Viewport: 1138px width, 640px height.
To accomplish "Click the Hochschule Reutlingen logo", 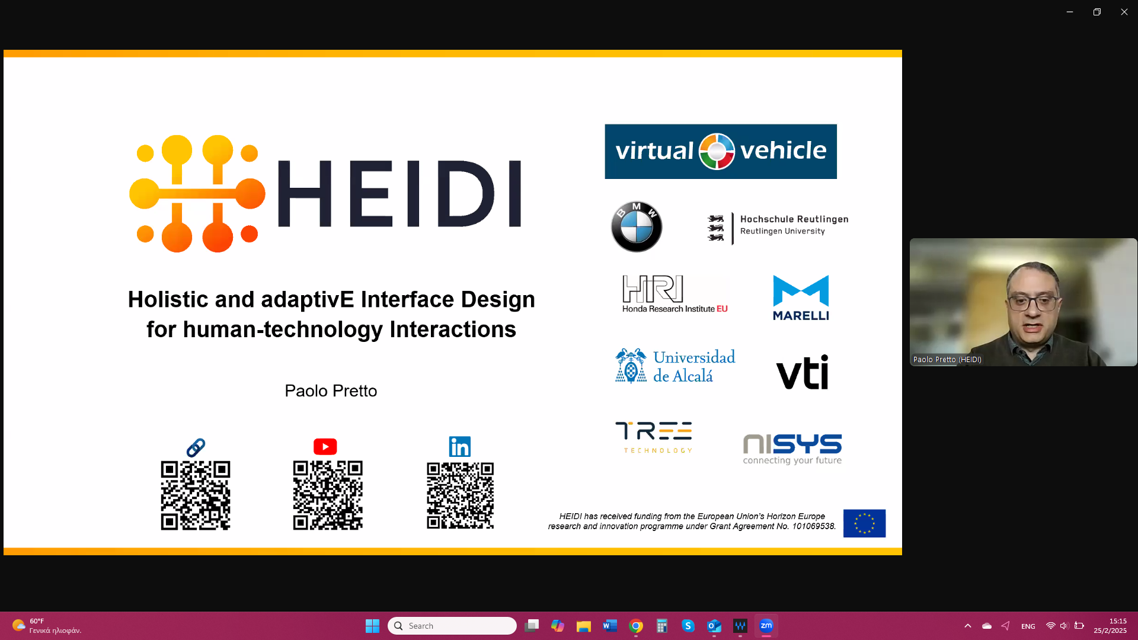I will 778,228.
